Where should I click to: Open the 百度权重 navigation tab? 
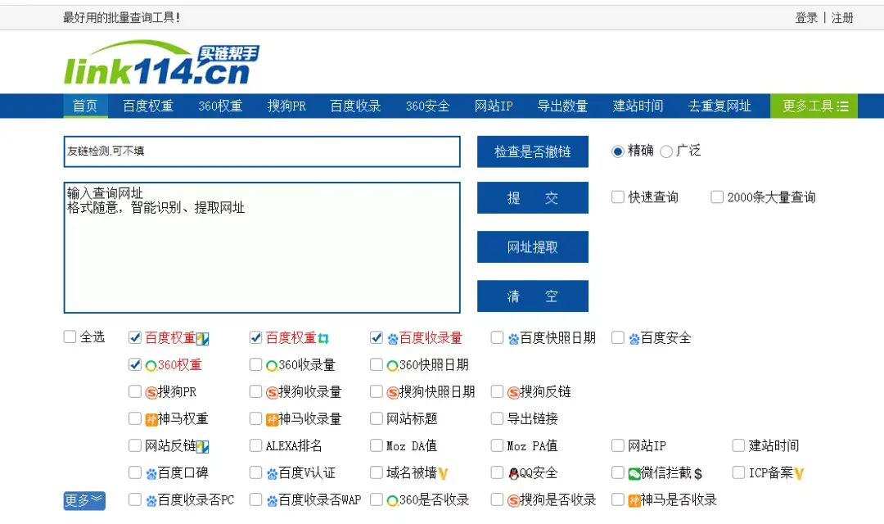pos(148,106)
